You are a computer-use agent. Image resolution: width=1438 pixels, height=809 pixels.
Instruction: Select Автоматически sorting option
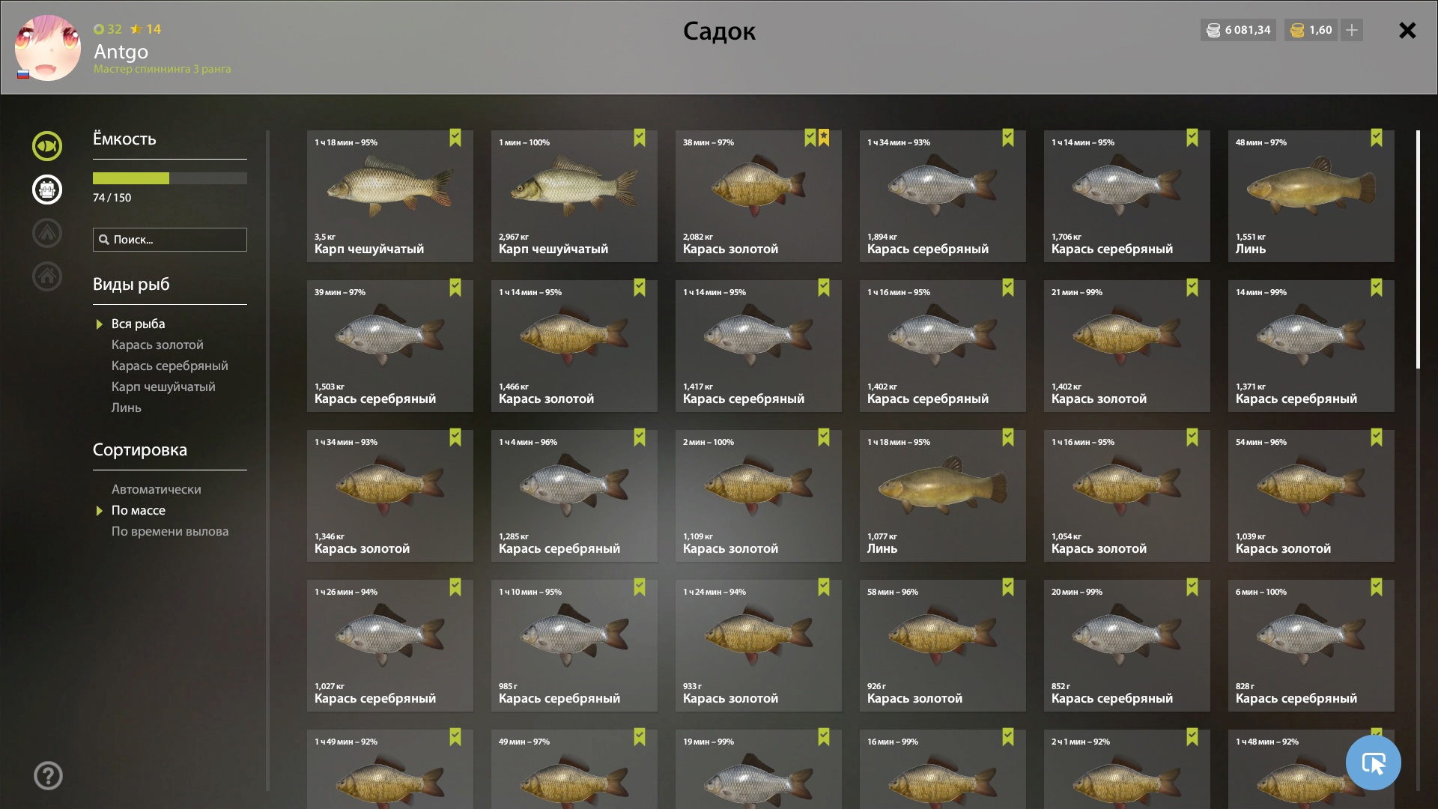[157, 489]
